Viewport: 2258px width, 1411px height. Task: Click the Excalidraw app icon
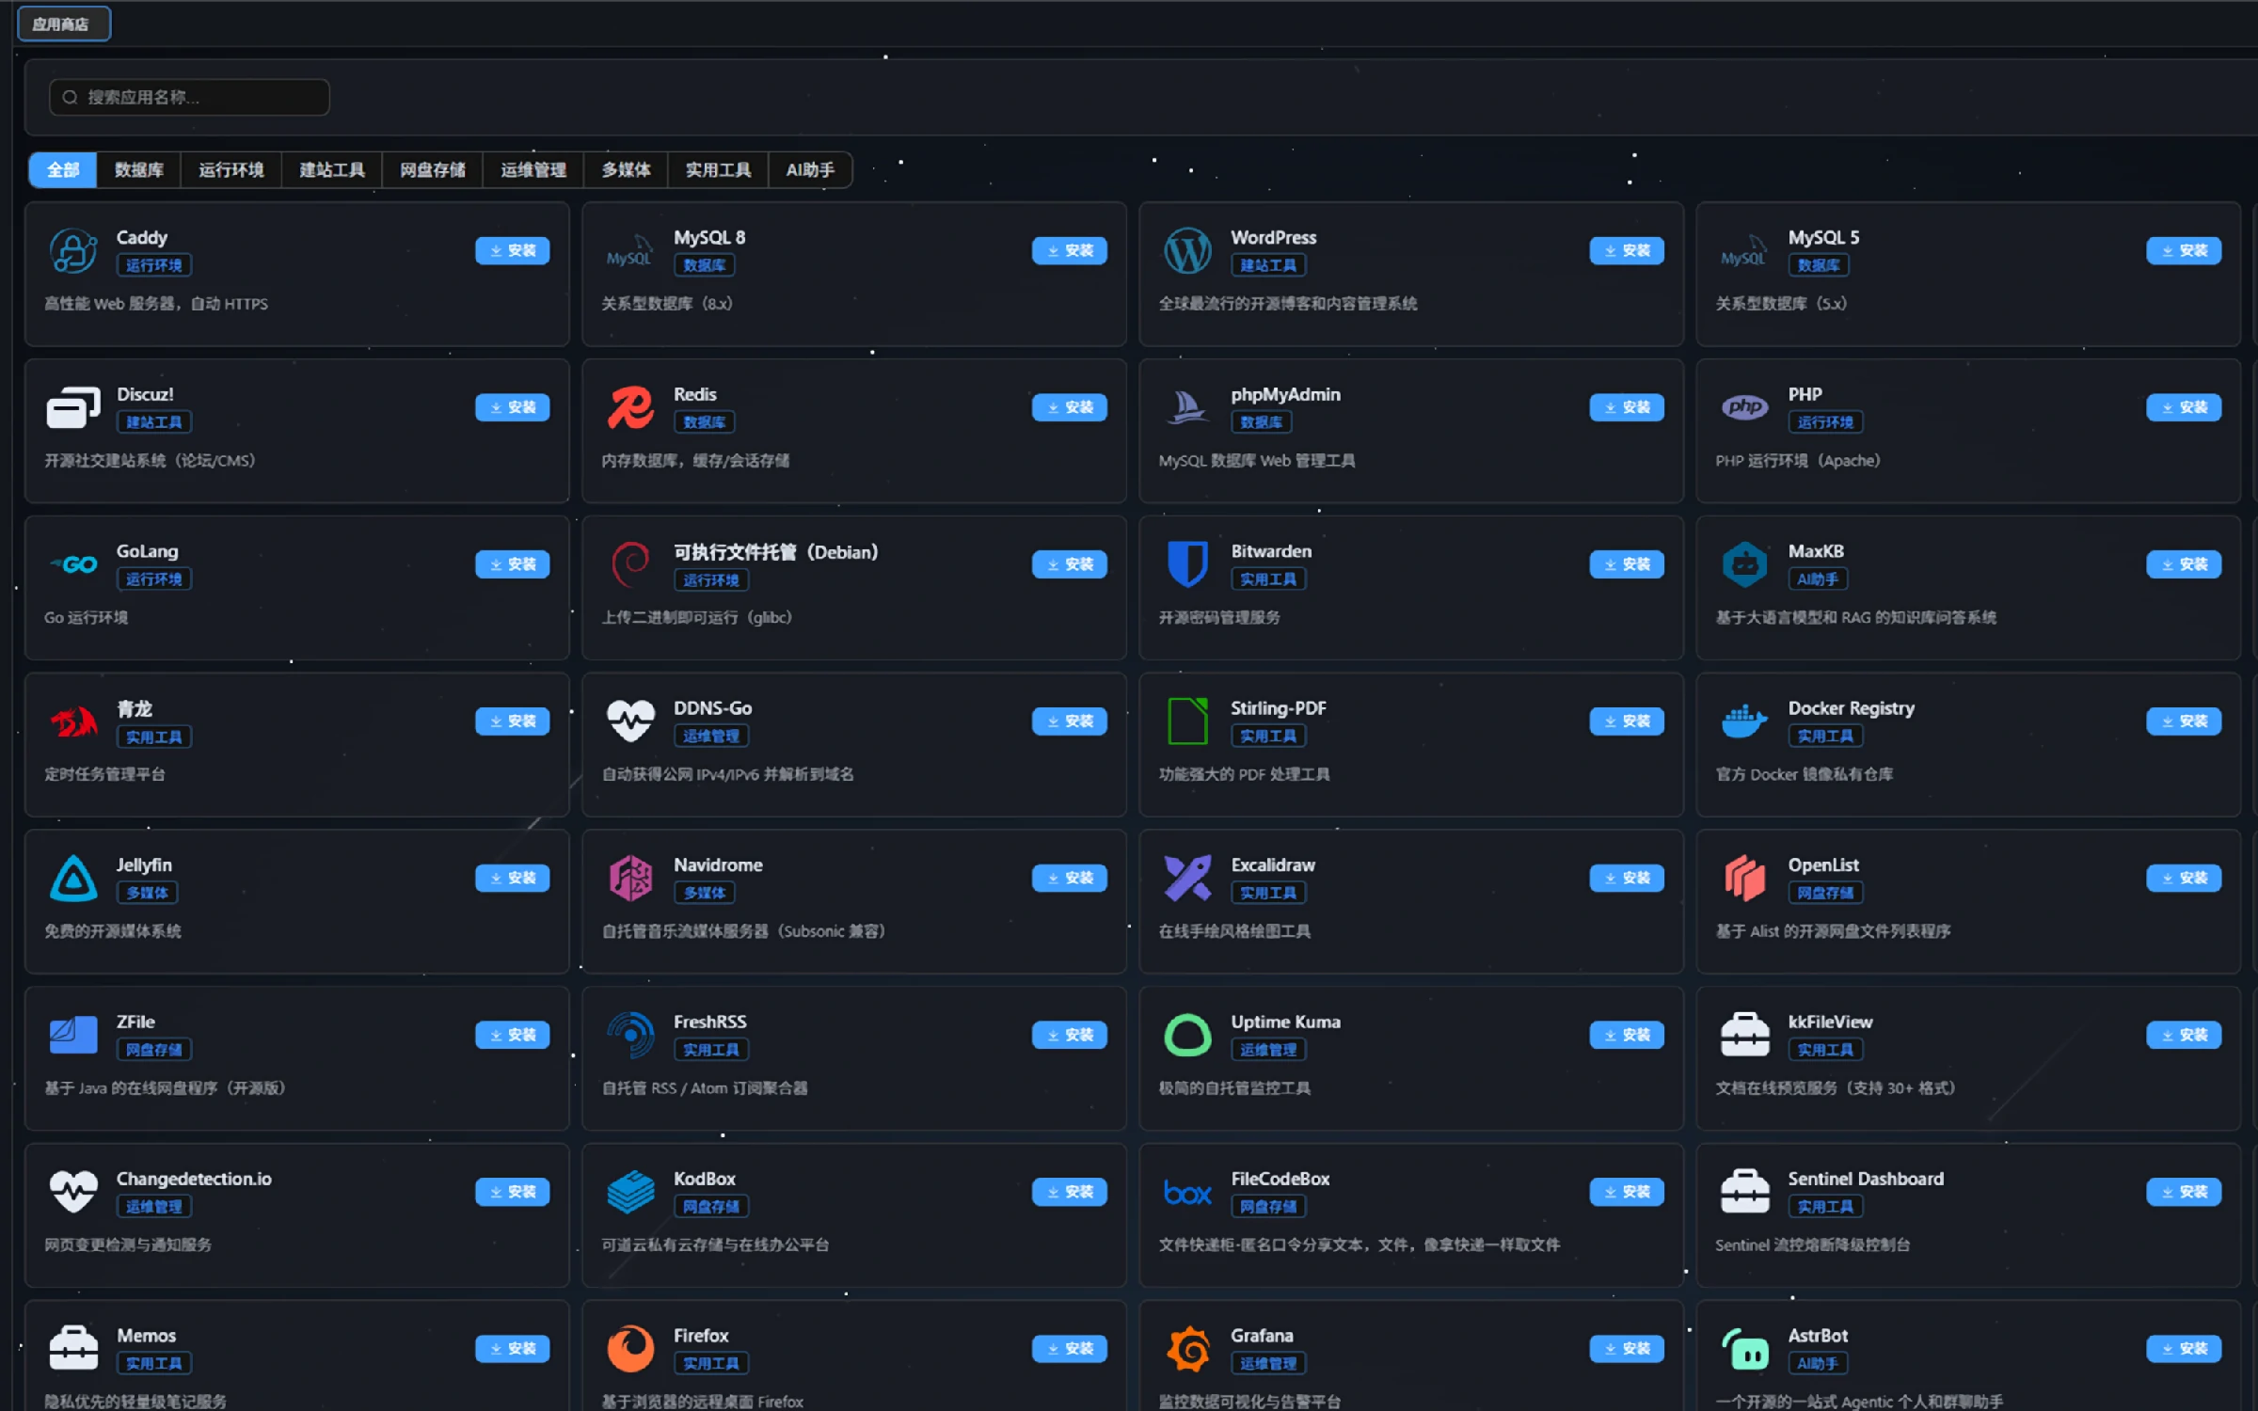tap(1187, 879)
